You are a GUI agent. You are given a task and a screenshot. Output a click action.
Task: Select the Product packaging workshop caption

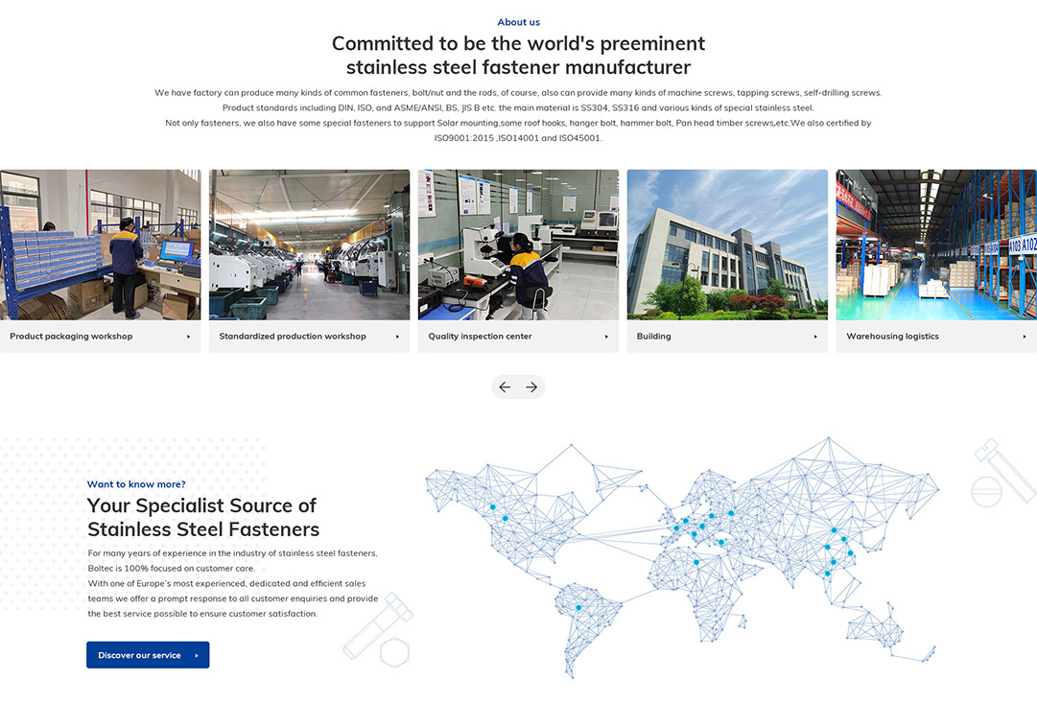(x=71, y=337)
